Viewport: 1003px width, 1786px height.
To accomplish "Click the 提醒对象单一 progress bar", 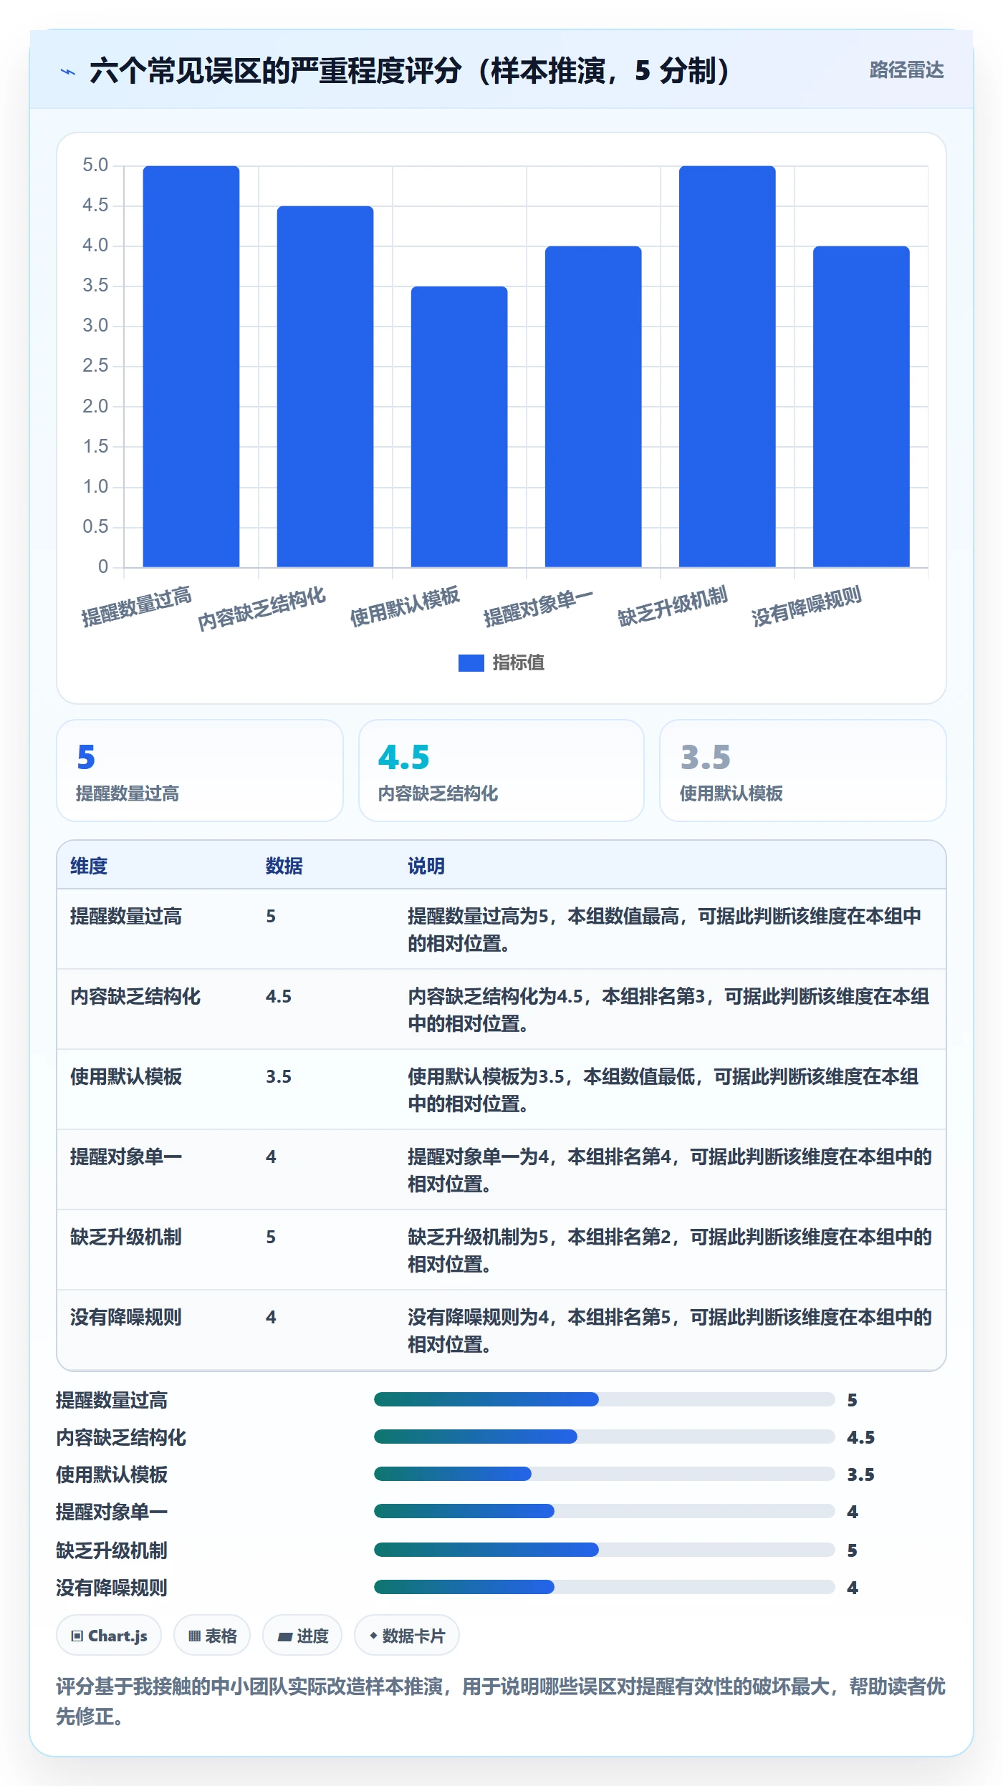I will pyautogui.click(x=605, y=1511).
